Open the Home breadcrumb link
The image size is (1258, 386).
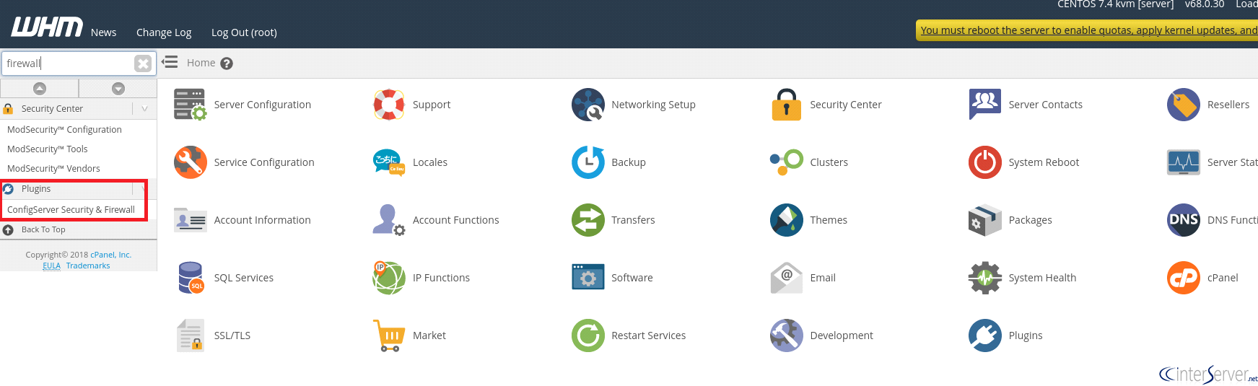click(x=201, y=63)
